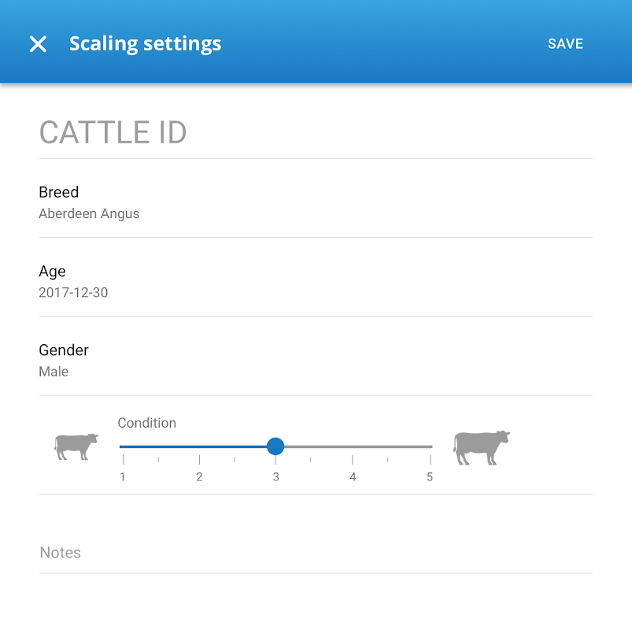Close the Scaling settings screen
The width and height of the screenshot is (632, 630).
tap(38, 44)
